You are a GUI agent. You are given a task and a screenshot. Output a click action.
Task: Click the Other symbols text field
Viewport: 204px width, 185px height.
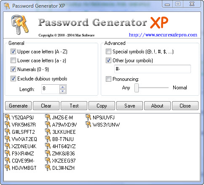coord(153,69)
